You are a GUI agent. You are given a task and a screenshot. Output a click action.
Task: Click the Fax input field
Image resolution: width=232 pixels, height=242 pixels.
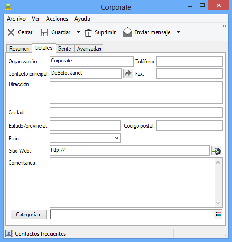point(190,74)
